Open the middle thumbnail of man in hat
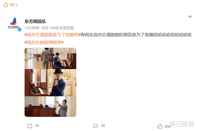197x131 pixels. (x=50, y=83)
